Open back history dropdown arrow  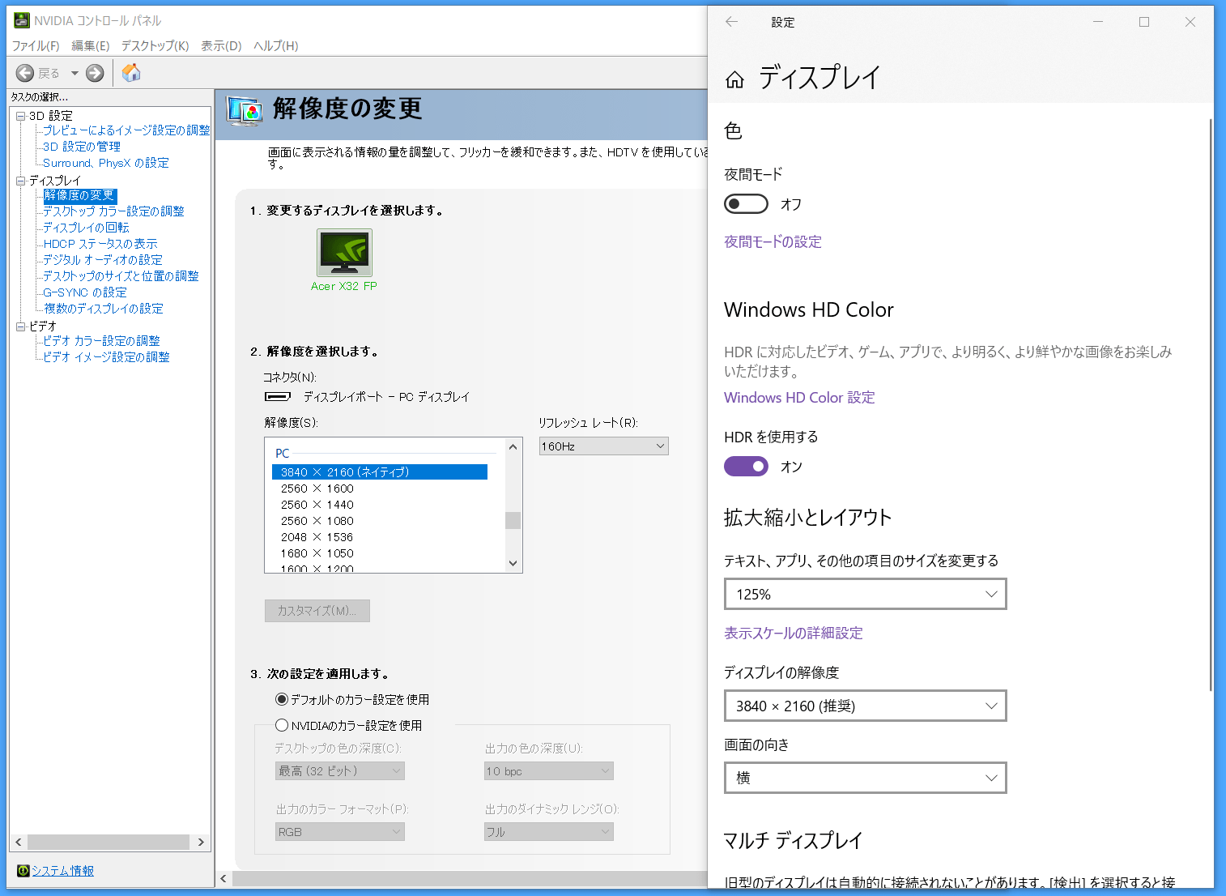point(74,73)
